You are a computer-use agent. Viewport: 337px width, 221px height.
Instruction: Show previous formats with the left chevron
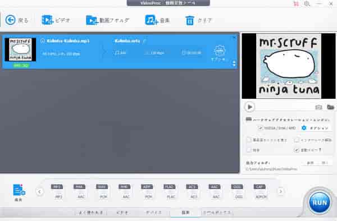coord(39,192)
